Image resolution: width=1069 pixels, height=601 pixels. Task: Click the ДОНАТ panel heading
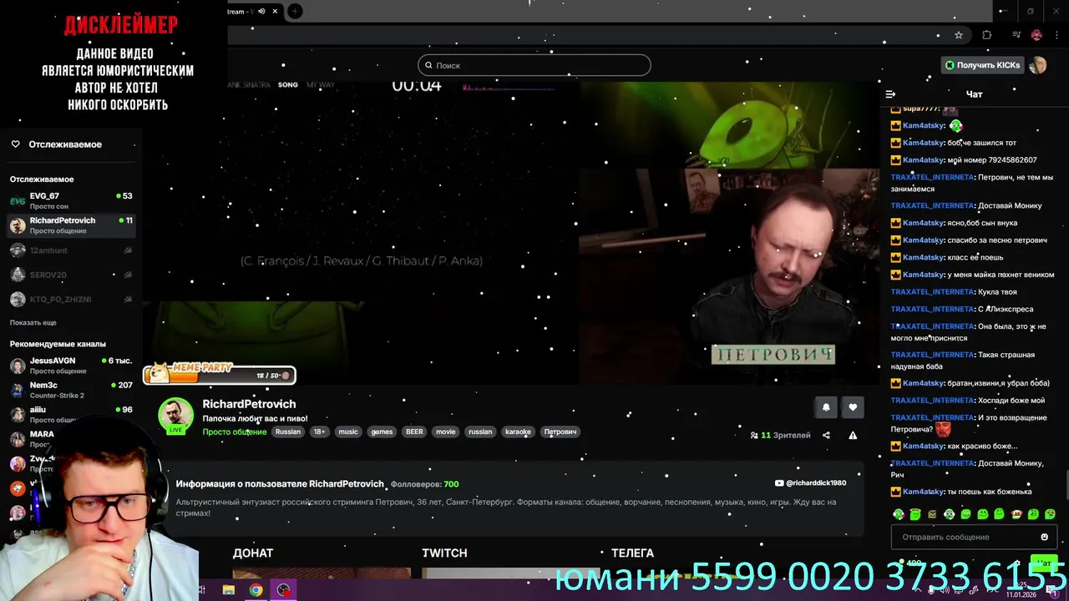253,553
